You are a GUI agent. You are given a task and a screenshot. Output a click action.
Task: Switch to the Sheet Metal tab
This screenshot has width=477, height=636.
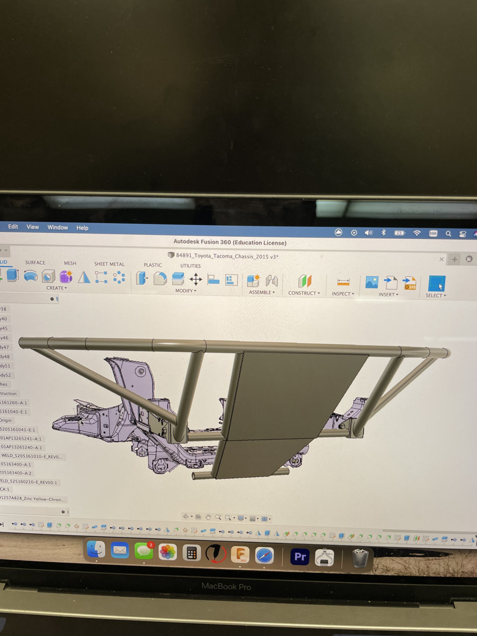[x=109, y=264]
